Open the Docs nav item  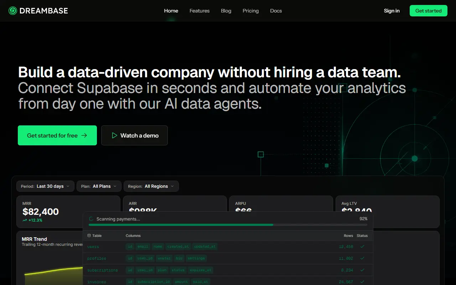click(x=276, y=11)
